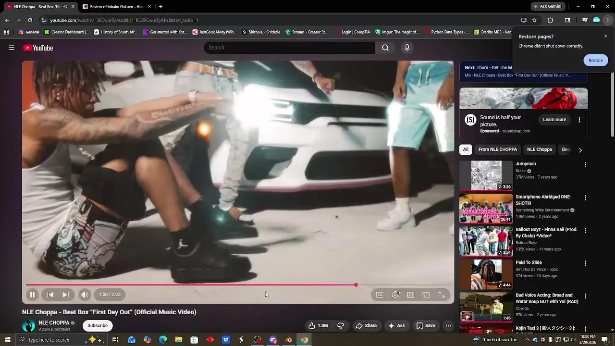Click Restore in Restore pages popup
This screenshot has width=615, height=346.
pos(596,60)
